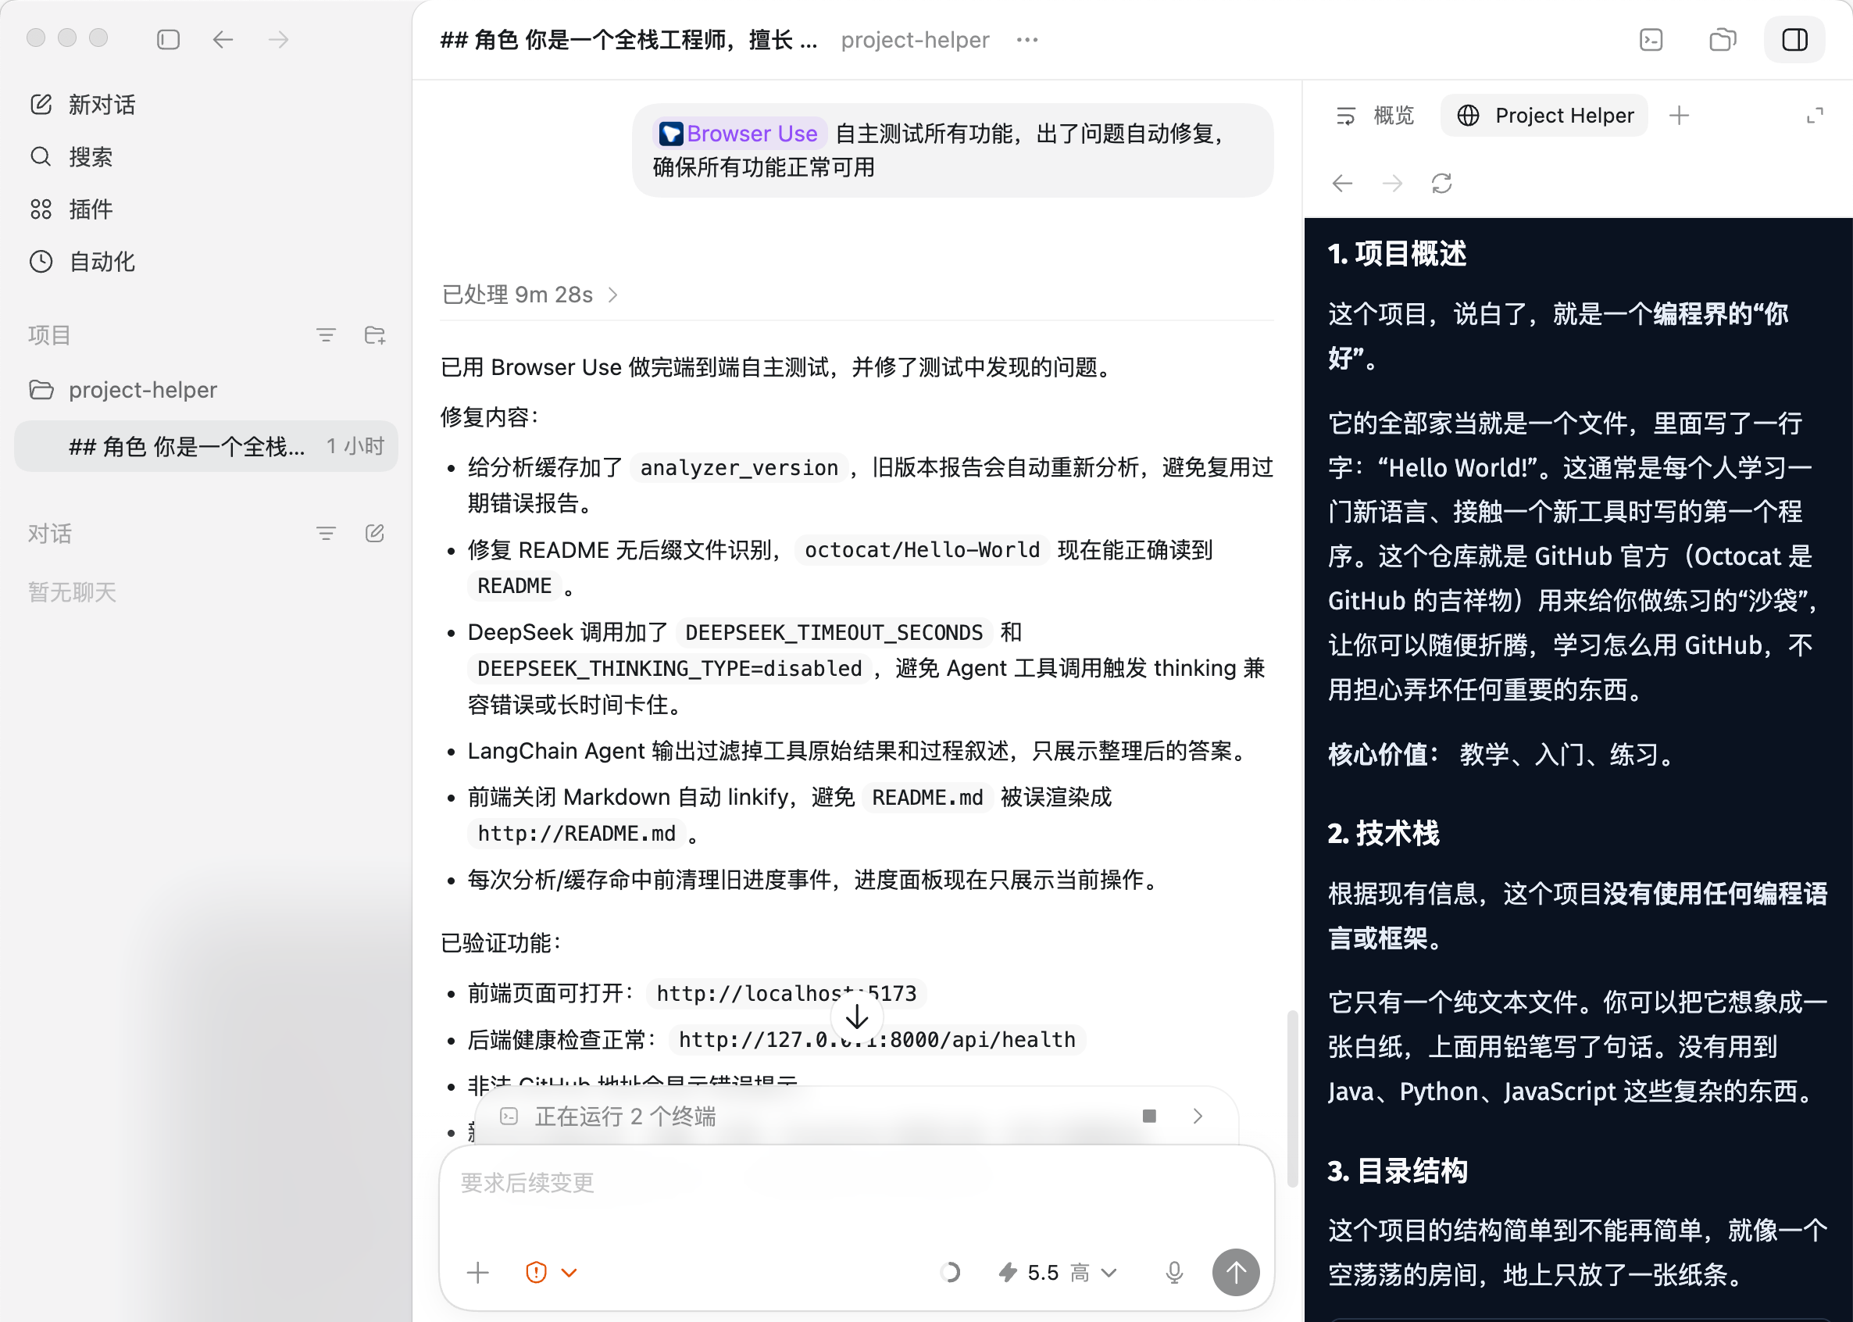Stop the running terminals

pyautogui.click(x=1148, y=1116)
